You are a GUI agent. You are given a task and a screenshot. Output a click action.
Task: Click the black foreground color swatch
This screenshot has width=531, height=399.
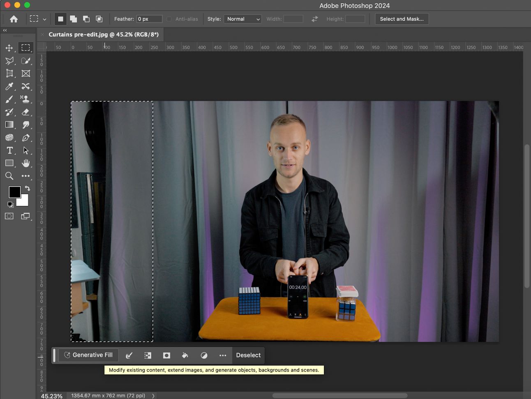[14, 192]
